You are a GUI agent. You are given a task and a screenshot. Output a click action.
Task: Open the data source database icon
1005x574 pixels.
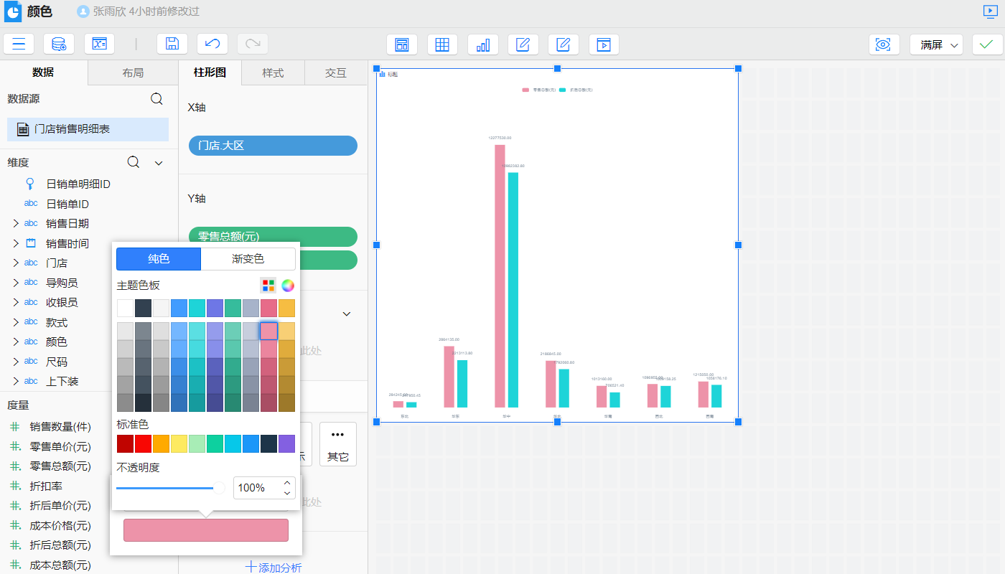[59, 44]
